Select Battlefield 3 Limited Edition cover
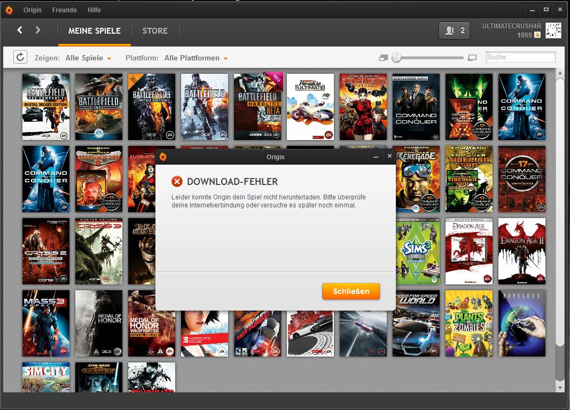The width and height of the screenshot is (570, 410). 152,107
